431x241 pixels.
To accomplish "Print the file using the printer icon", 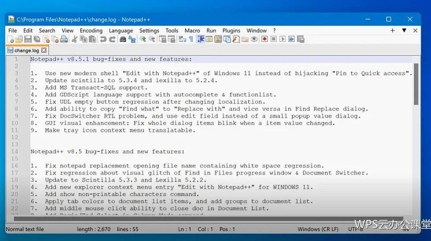I will [x=64, y=39].
